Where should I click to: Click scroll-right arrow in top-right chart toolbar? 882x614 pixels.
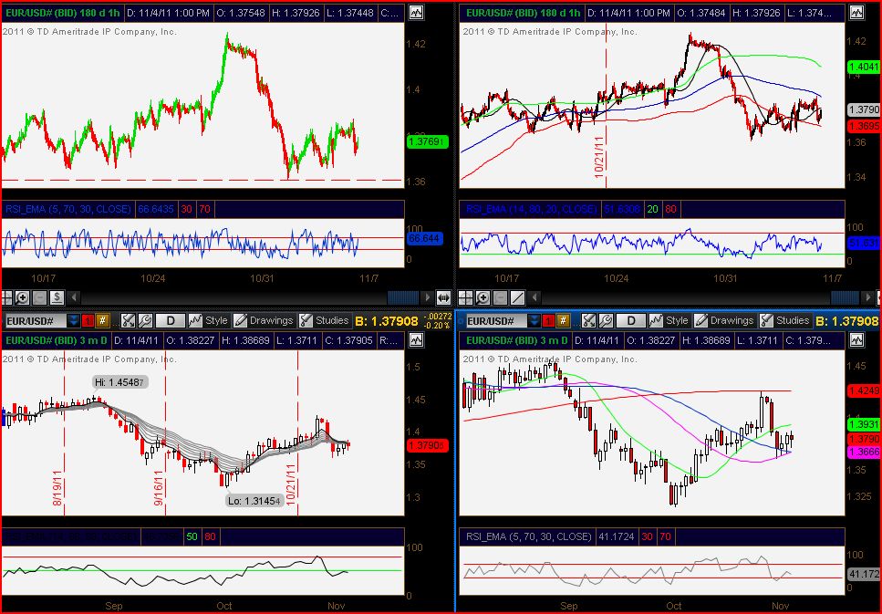coord(869,297)
